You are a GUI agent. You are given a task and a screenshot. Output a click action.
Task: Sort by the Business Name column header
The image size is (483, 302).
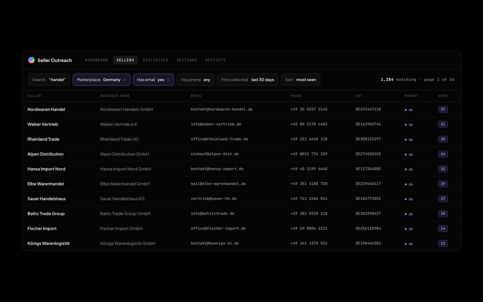(x=115, y=96)
